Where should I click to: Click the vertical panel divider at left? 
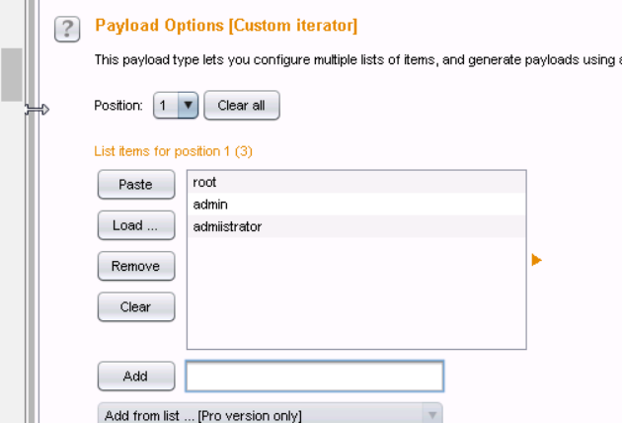(x=31, y=247)
